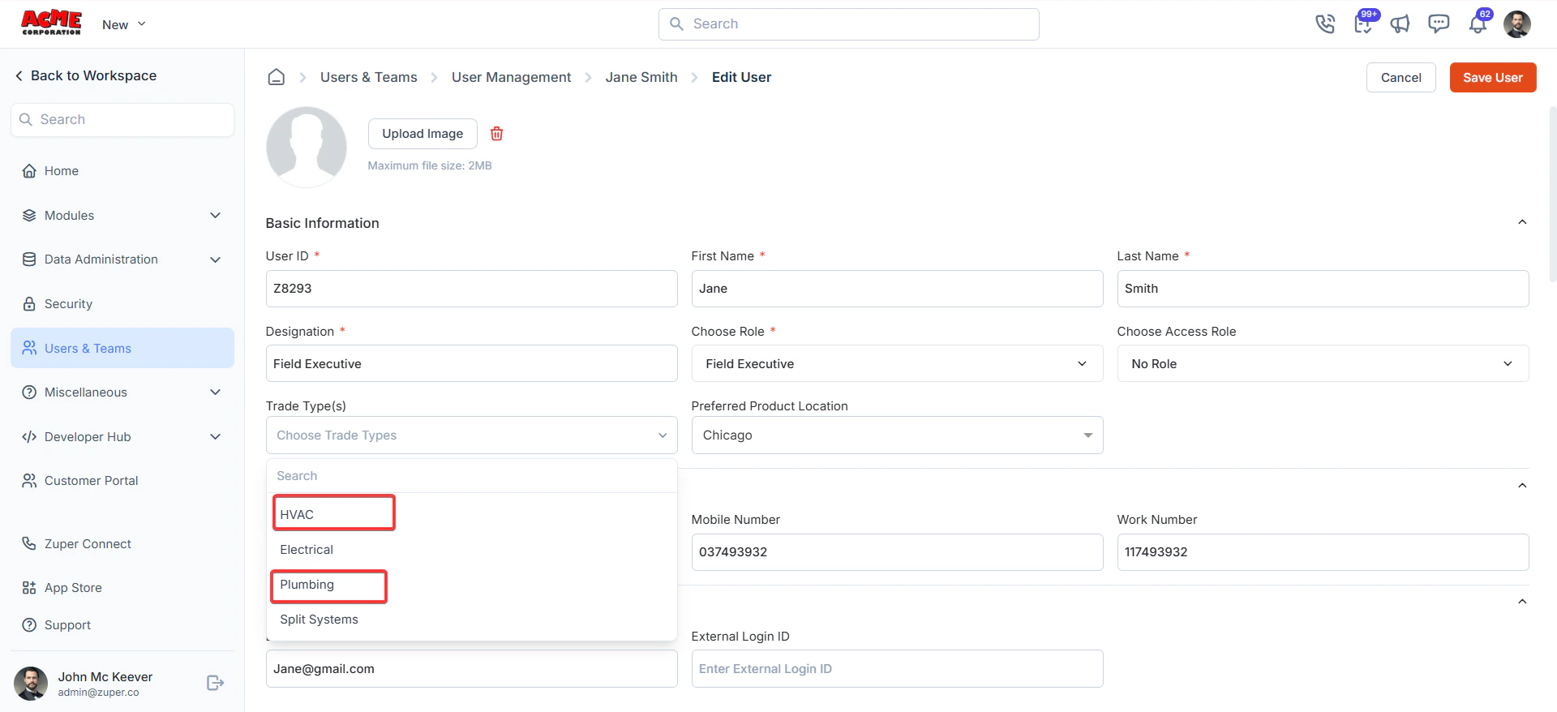Open Preferred Product Location dropdown
Viewport: 1557px width, 712px height.
[x=897, y=435]
